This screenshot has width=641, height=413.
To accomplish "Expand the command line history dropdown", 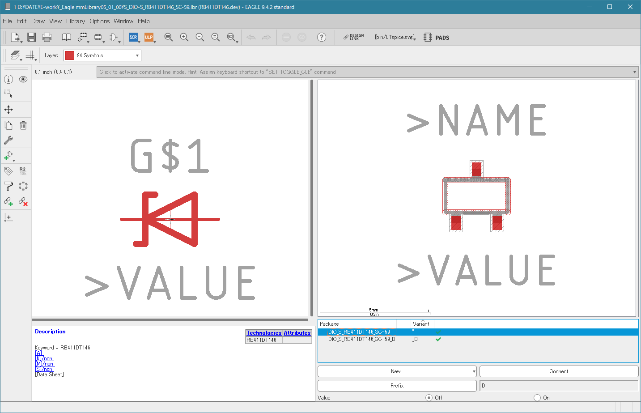I will (634, 72).
